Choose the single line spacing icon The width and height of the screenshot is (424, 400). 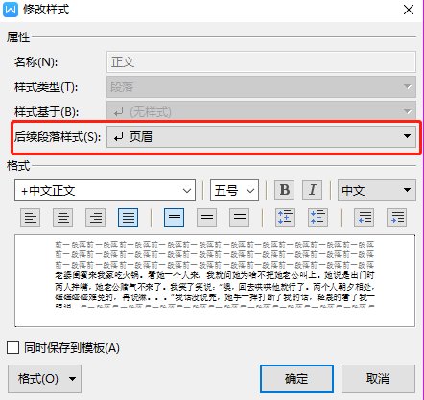click(174, 218)
